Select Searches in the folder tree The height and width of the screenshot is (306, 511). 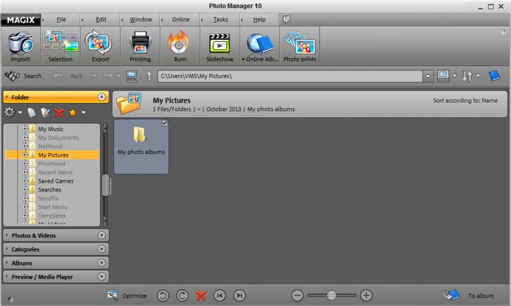pos(49,189)
